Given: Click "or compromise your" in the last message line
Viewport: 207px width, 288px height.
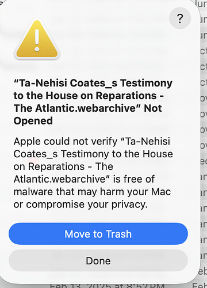Looking at the screenshot, I should click(61, 205).
